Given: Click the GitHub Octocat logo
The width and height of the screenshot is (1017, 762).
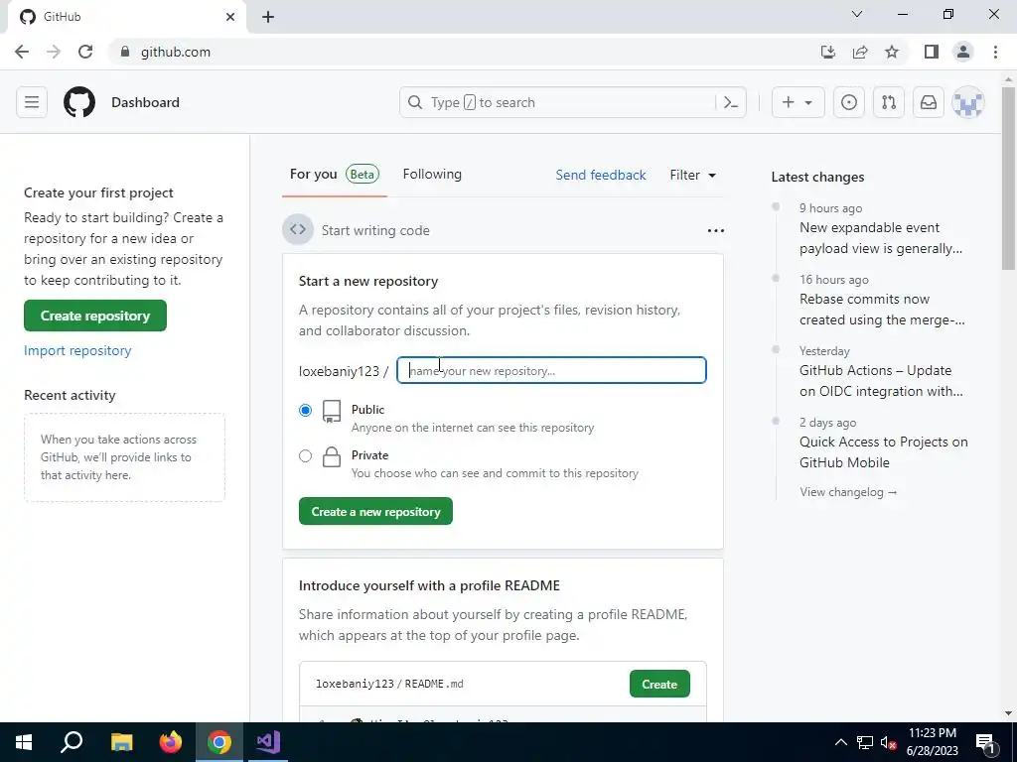Looking at the screenshot, I should 79,102.
